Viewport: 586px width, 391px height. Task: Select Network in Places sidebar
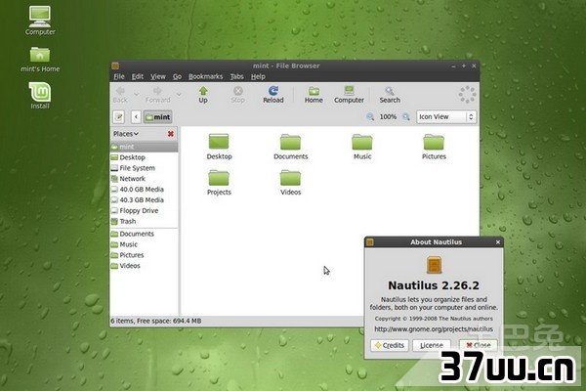tap(144, 179)
